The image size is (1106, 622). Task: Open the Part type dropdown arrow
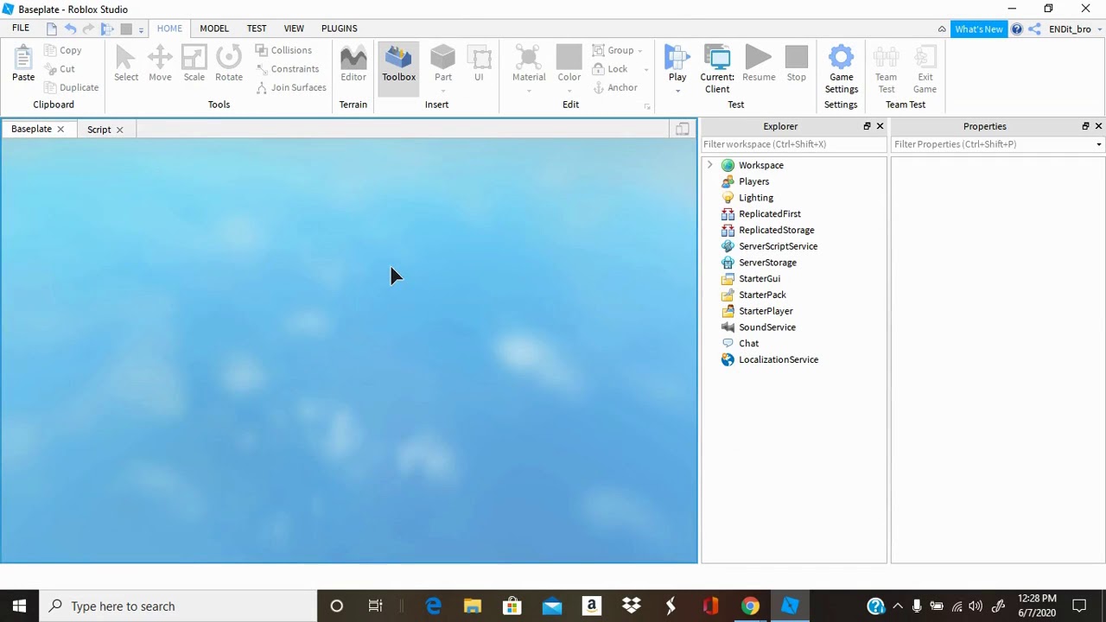pos(443,90)
